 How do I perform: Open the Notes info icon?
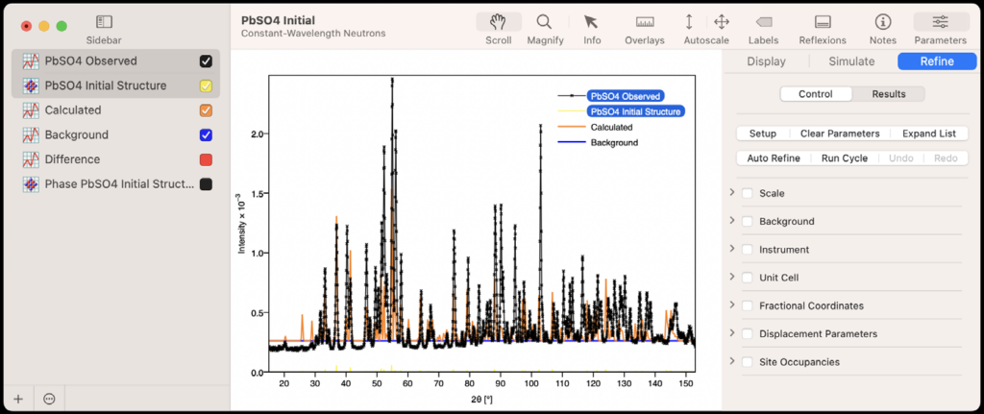[x=882, y=22]
